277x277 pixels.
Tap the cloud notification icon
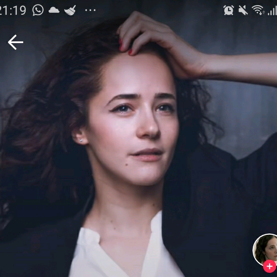54,10
